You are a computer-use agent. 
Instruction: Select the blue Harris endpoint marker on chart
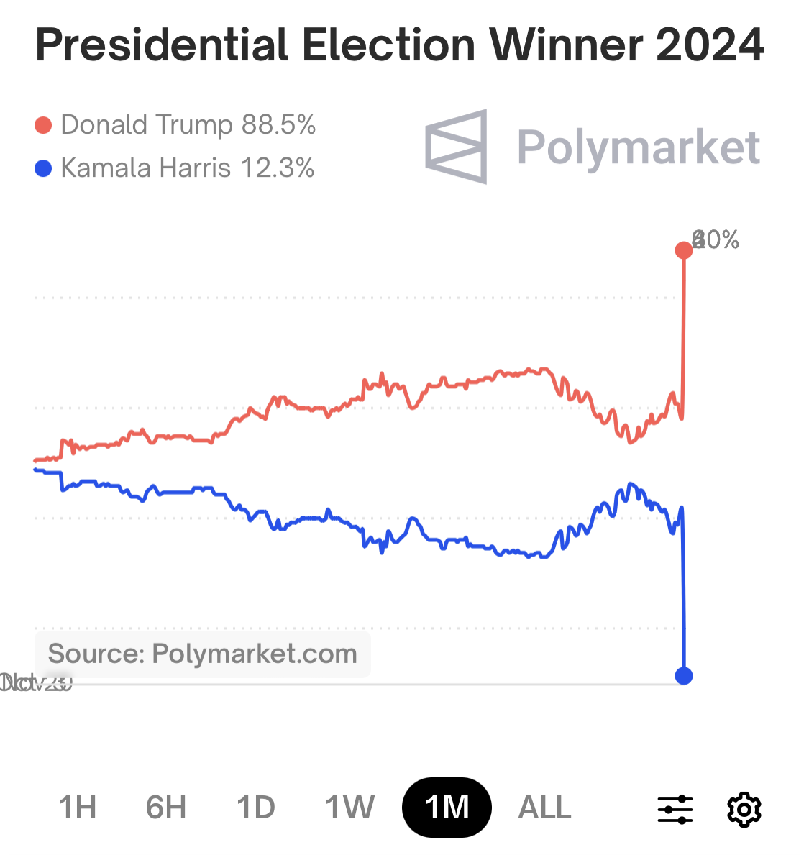684,675
